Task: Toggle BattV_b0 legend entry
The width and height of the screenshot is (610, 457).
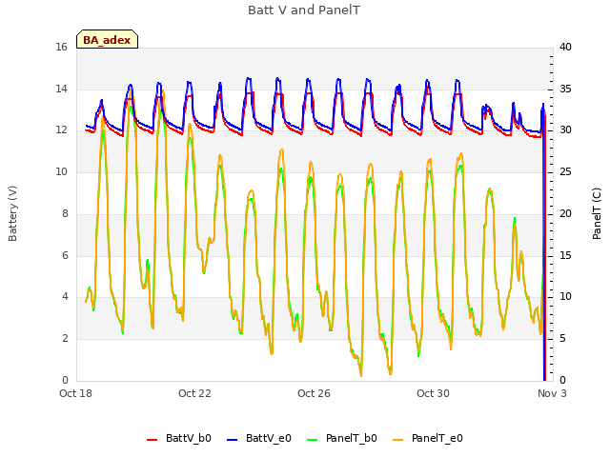Action: [x=179, y=438]
